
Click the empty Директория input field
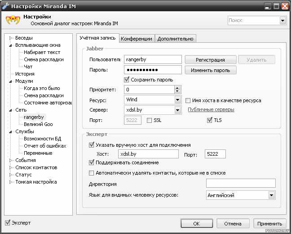click(241, 183)
